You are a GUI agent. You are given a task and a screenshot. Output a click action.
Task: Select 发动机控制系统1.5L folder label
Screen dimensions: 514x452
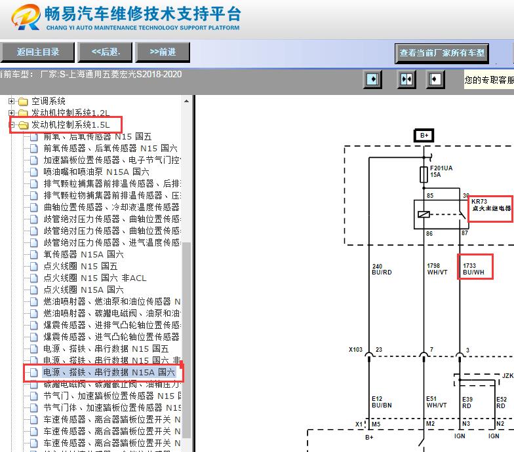coord(71,124)
